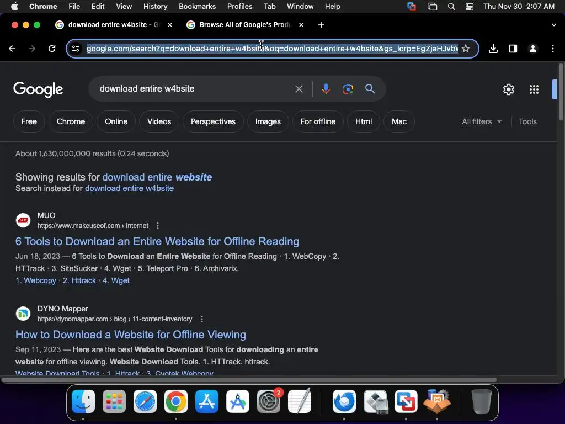Open a new tab with plus button
565x424 pixels.
point(321,25)
